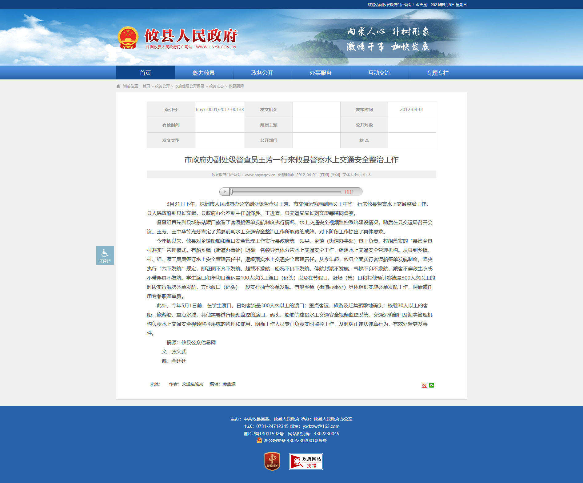Open the 首页 navigation tab
The height and width of the screenshot is (483, 583).
(x=146, y=73)
